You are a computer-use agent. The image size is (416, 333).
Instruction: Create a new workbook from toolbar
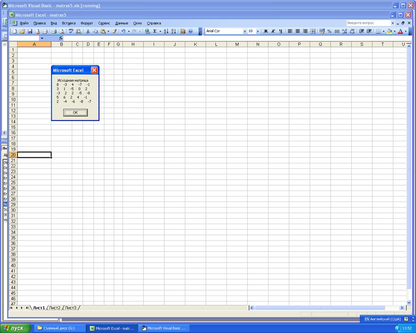[15, 31]
